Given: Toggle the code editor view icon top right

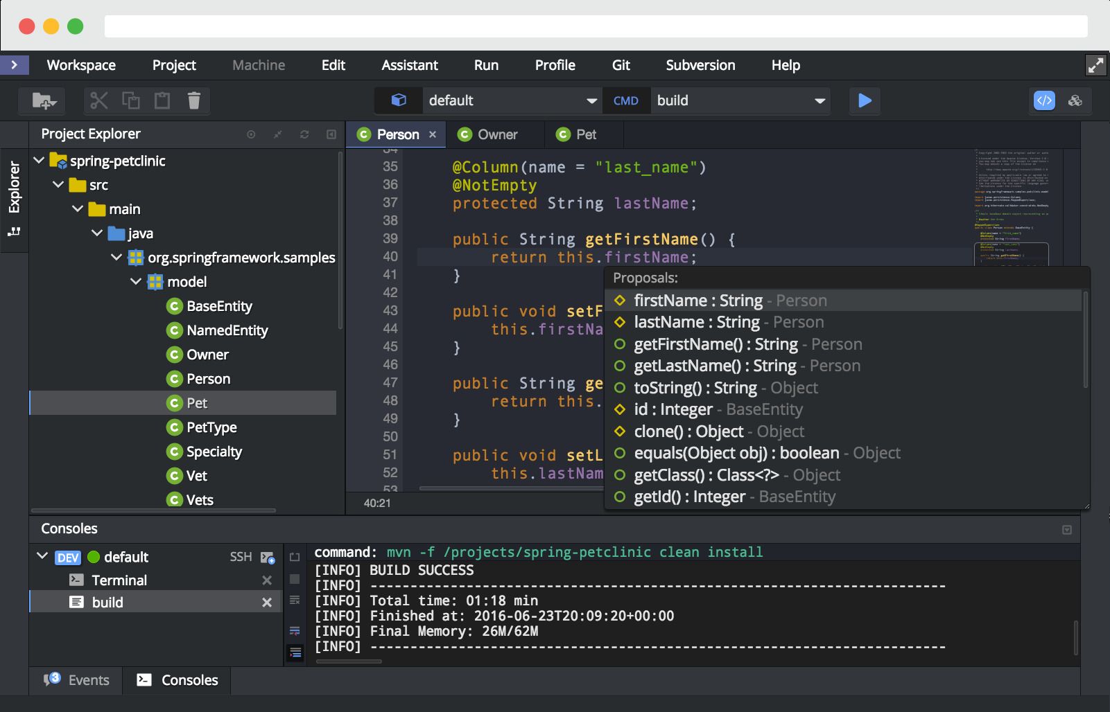Looking at the screenshot, I should coord(1046,100).
